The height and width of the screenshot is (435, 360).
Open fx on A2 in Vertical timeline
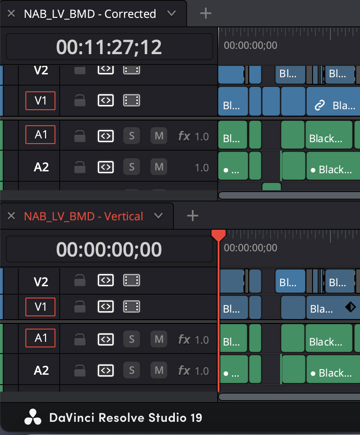point(184,371)
